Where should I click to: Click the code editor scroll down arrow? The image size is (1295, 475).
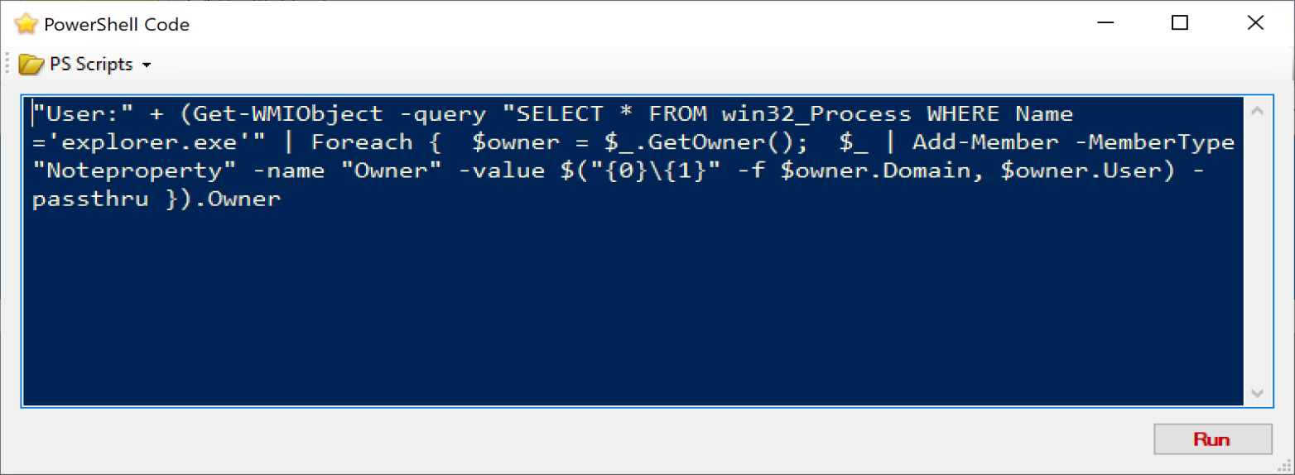coord(1257,392)
